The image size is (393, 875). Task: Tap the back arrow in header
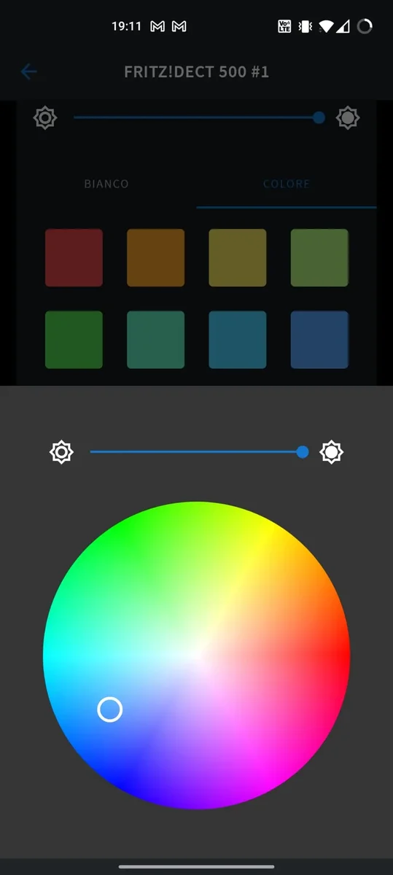point(28,71)
